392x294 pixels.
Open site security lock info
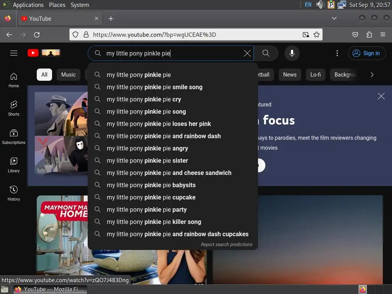pyautogui.click(x=86, y=34)
